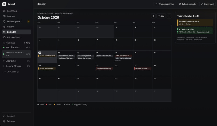This screenshot has height=126, width=217.
Task: Open Account page
Action: coord(16,116)
